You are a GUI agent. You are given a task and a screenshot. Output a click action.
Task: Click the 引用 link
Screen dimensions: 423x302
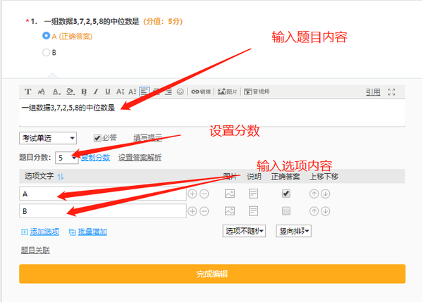(373, 92)
